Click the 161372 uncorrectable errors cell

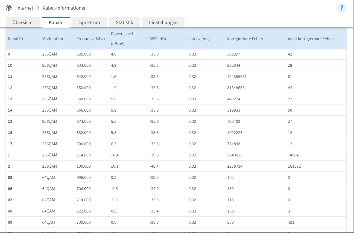tap(294, 166)
